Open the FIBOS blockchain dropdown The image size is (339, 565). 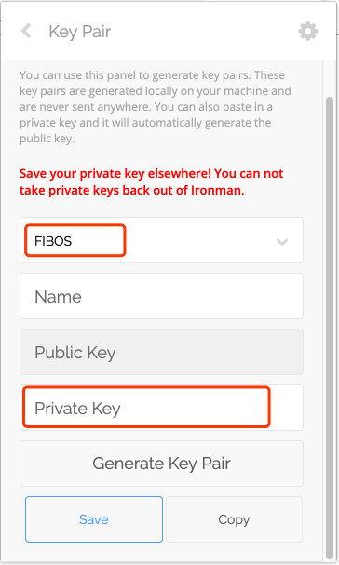click(x=161, y=240)
